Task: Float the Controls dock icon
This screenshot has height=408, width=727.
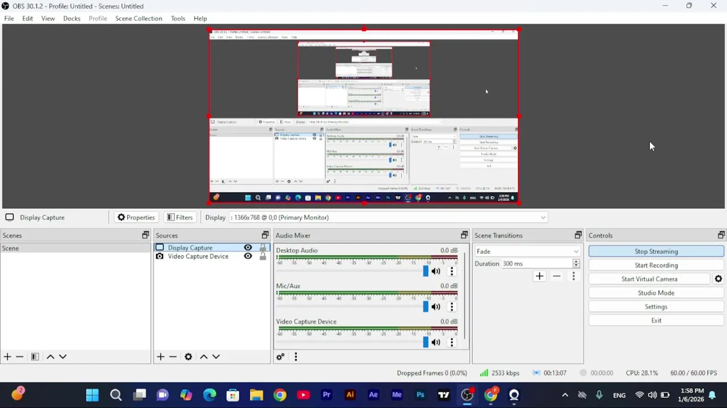Action: 721,235
